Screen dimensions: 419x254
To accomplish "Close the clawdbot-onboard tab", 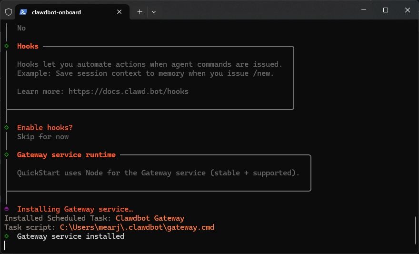I will click(120, 12).
